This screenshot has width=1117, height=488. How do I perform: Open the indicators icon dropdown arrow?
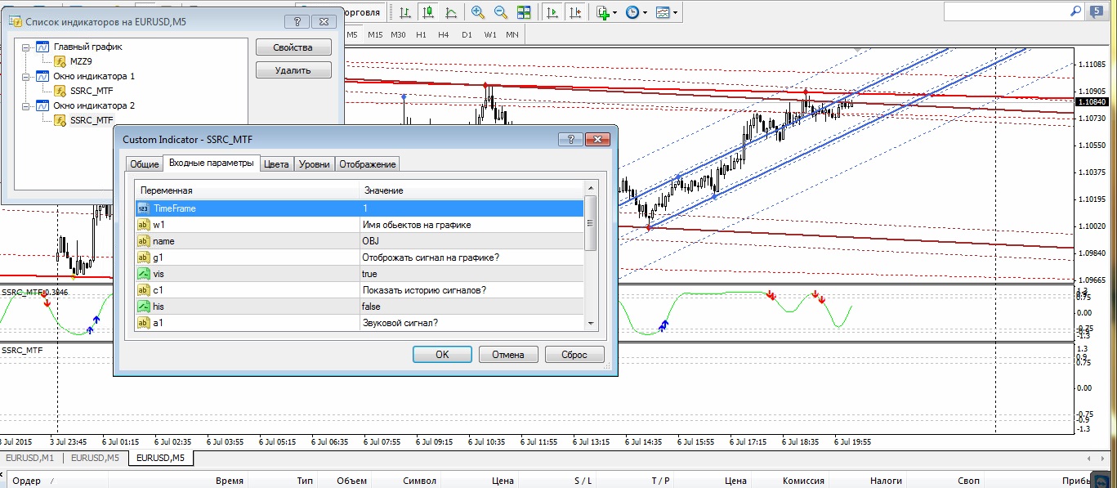point(615,12)
